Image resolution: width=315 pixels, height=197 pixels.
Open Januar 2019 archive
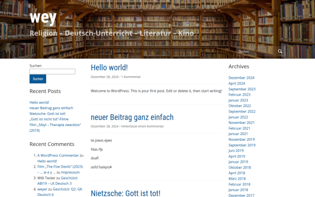[238, 162]
